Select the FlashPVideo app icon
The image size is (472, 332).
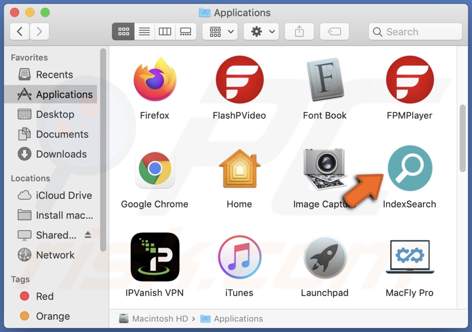coord(239,81)
